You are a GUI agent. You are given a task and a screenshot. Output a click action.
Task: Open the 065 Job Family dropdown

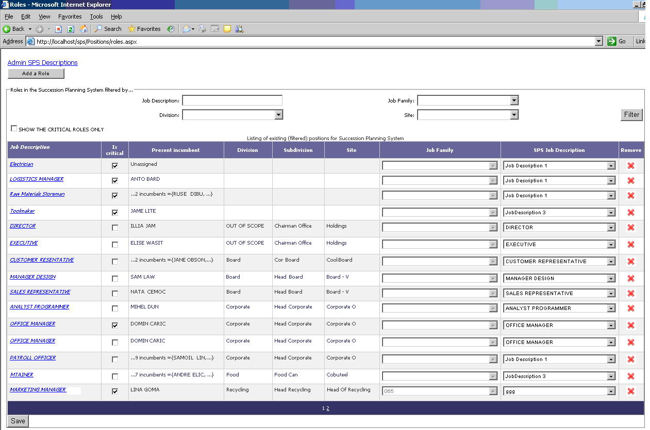pos(493,391)
